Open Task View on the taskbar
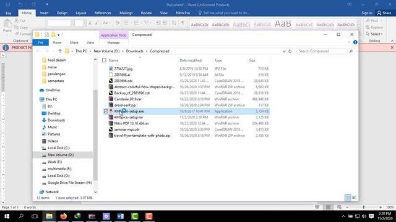This screenshot has width=396, height=222. 35,216
